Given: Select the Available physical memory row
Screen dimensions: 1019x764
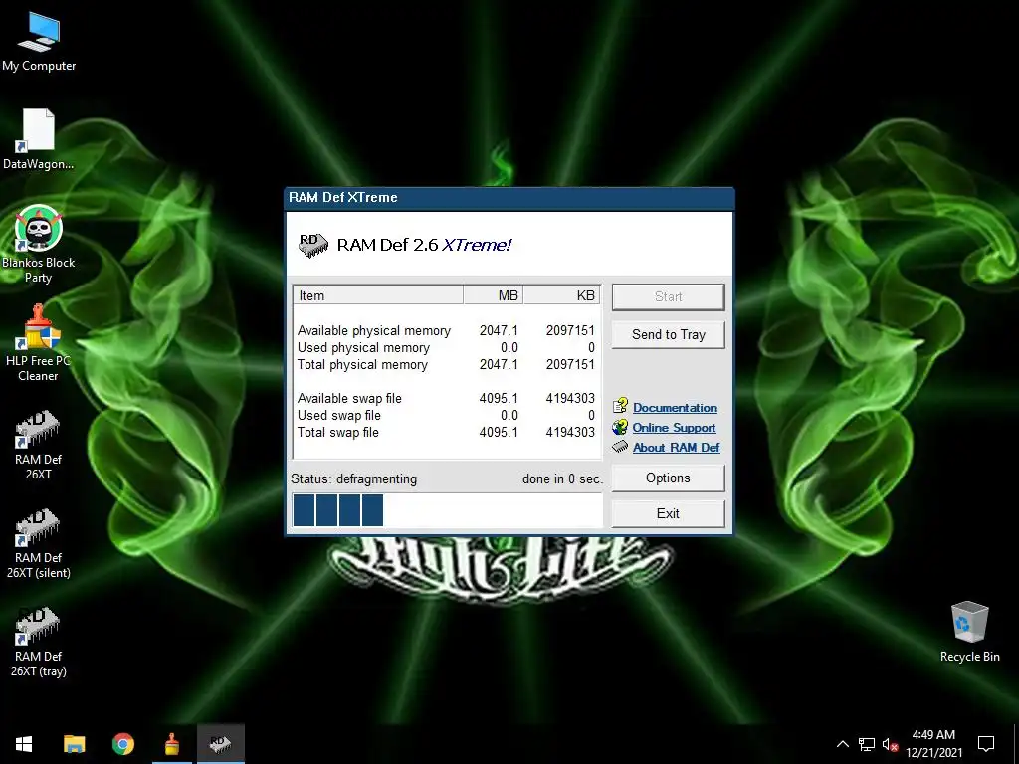Looking at the screenshot, I should [447, 330].
